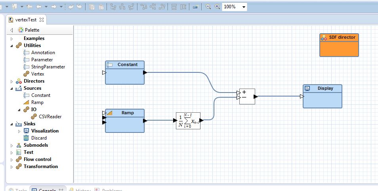Expand the Directors palette category

point(11,81)
